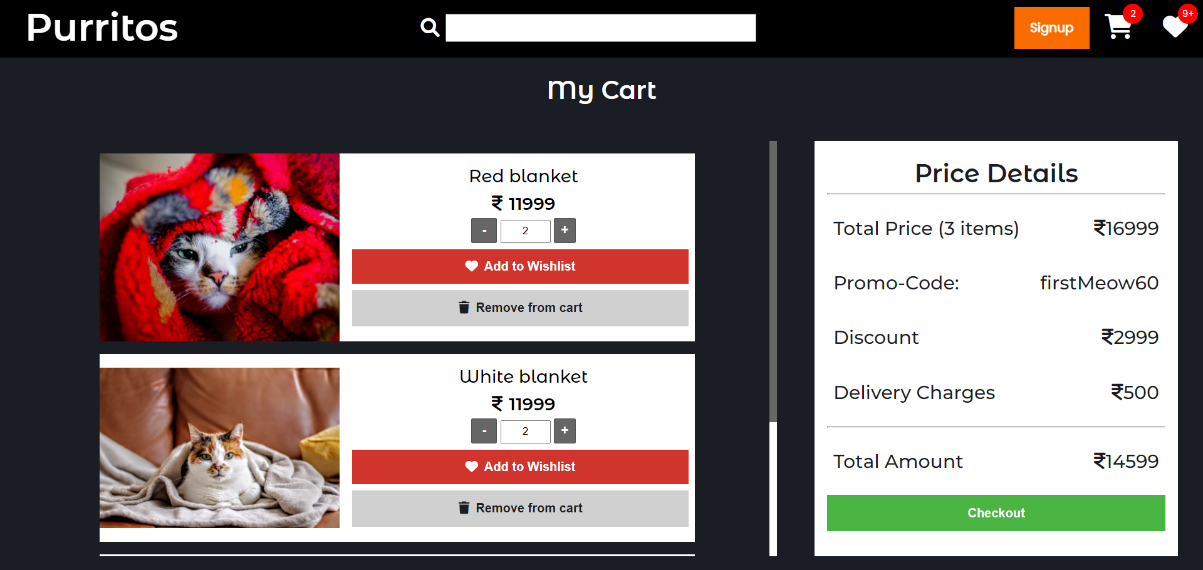
Task: Click the cart badge showing 2 items
Action: coord(1133,13)
